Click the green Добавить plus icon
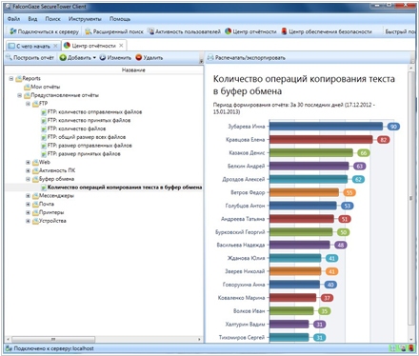This screenshot has width=419, height=356. (63, 58)
